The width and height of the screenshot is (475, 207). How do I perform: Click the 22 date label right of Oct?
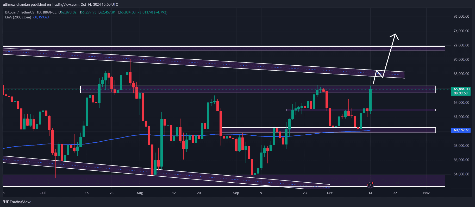click(x=395, y=193)
